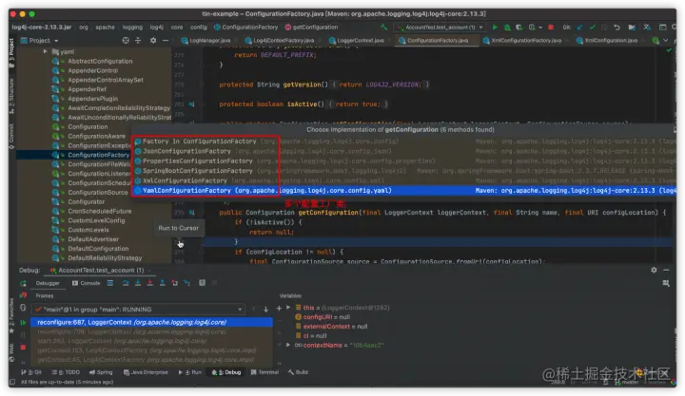Select AbstractConfiguration in project tree
This screenshot has height=396, width=685.
tap(100, 61)
